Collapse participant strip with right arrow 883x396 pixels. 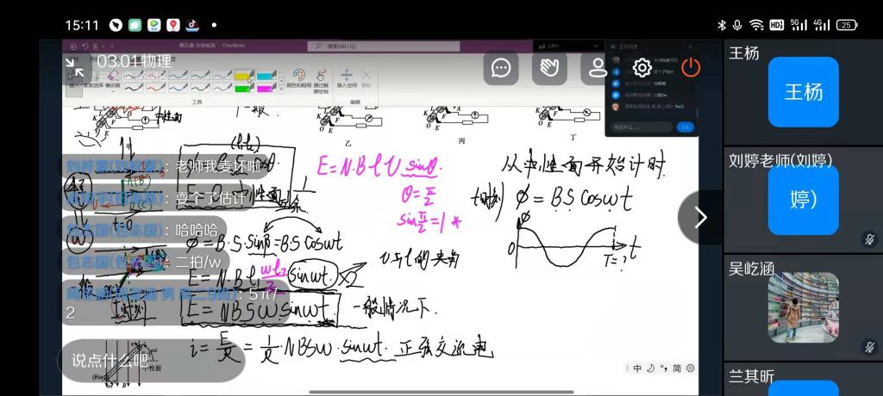coord(700,217)
